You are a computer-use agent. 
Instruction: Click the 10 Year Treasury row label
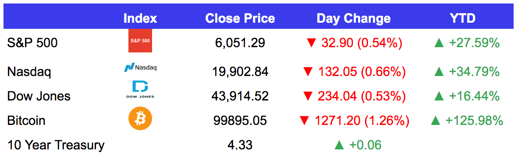56,145
